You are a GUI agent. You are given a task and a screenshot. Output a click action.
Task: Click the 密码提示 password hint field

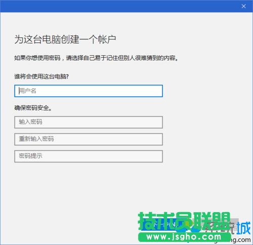(x=89, y=156)
